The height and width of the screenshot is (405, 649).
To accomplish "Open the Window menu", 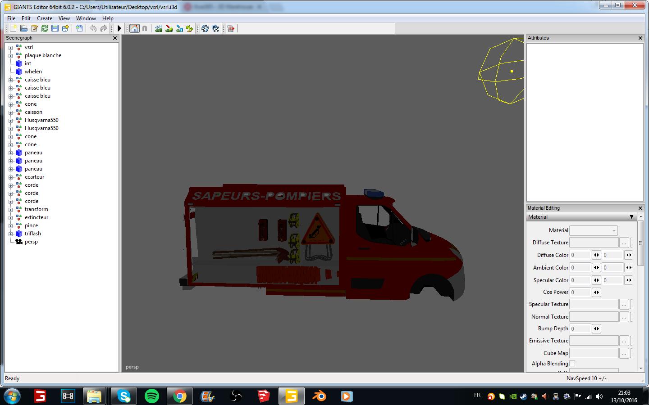I will point(86,18).
